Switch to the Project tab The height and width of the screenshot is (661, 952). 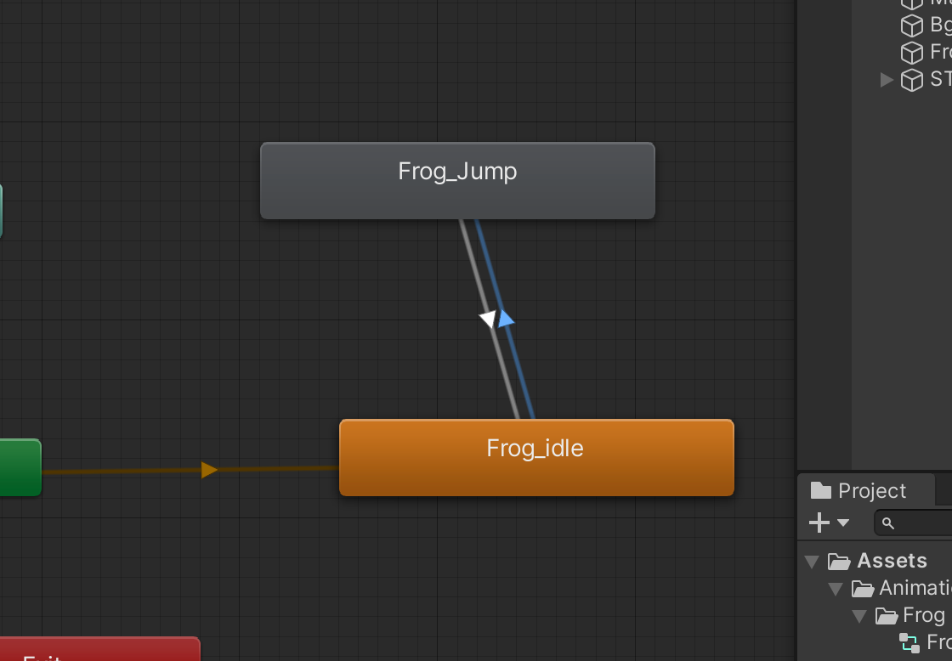858,490
